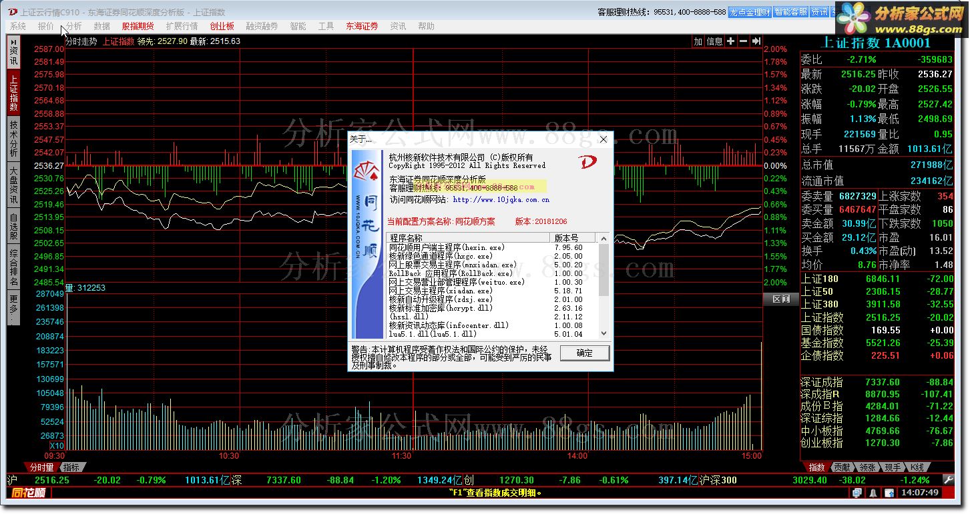Click scroll-down arrow of program list

coord(604,333)
